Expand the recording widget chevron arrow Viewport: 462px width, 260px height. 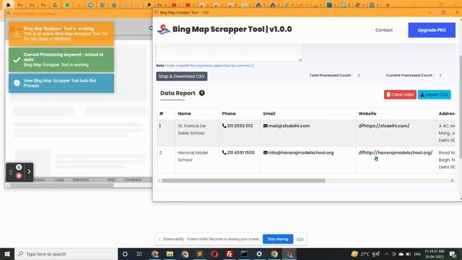pyautogui.click(x=29, y=172)
